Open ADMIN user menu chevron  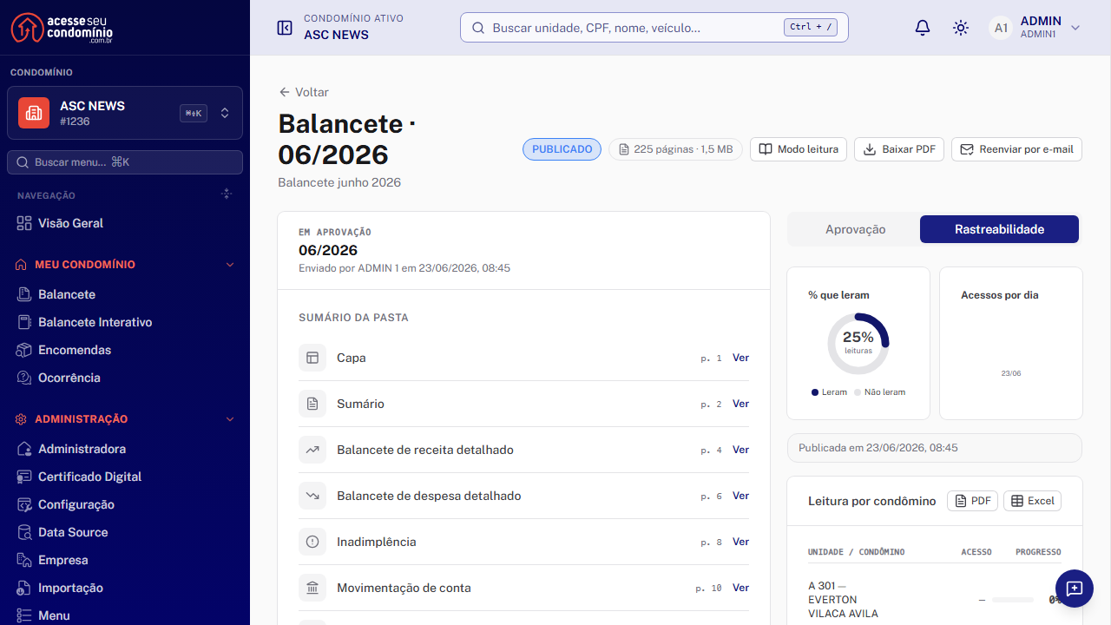pos(1075,28)
